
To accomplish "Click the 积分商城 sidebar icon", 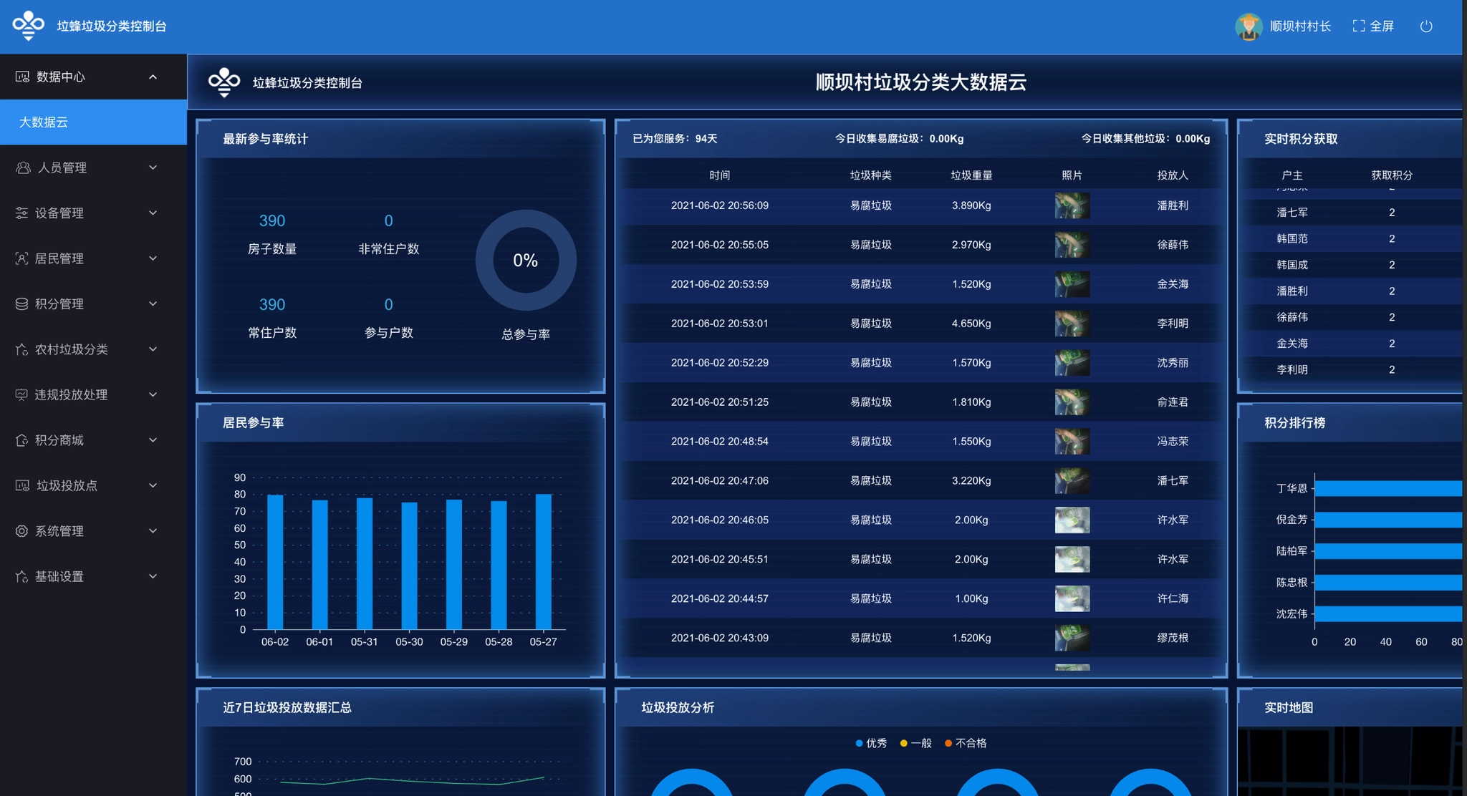I will pos(22,440).
